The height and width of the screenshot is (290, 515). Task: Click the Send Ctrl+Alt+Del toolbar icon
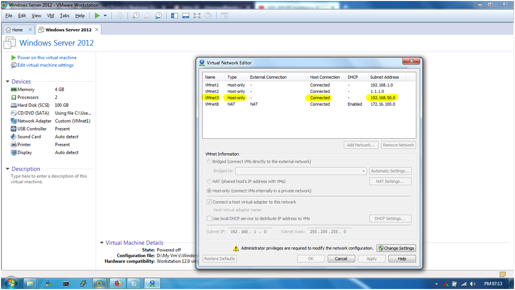119,15
